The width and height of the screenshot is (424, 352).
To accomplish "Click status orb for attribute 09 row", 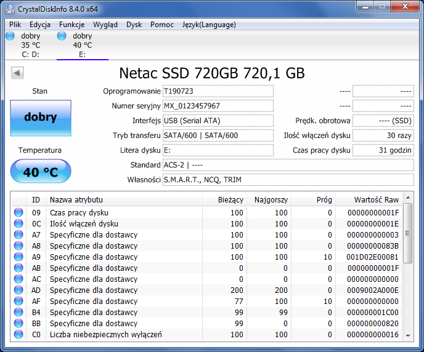I will click(18, 213).
